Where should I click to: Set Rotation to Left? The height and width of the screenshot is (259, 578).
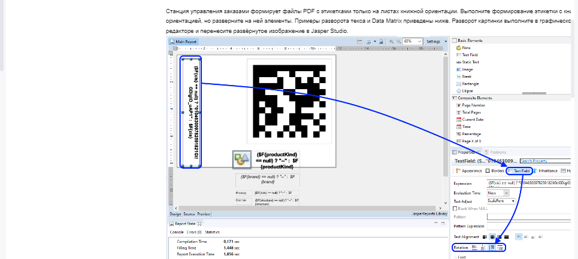point(483,248)
